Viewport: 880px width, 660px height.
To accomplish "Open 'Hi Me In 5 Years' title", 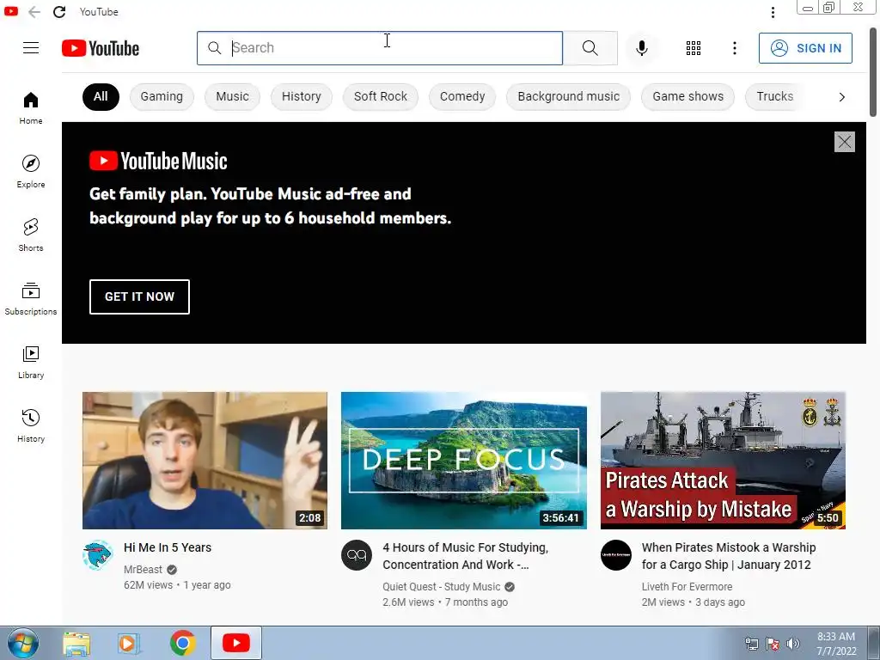I will tap(168, 547).
